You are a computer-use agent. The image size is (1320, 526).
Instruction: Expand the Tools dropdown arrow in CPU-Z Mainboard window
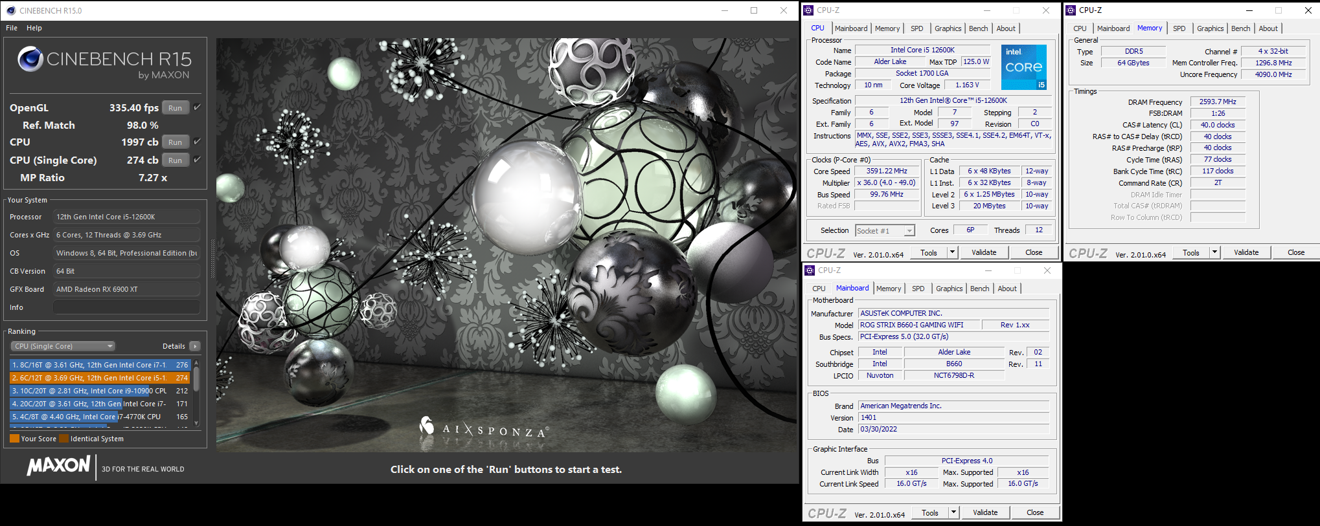(953, 512)
